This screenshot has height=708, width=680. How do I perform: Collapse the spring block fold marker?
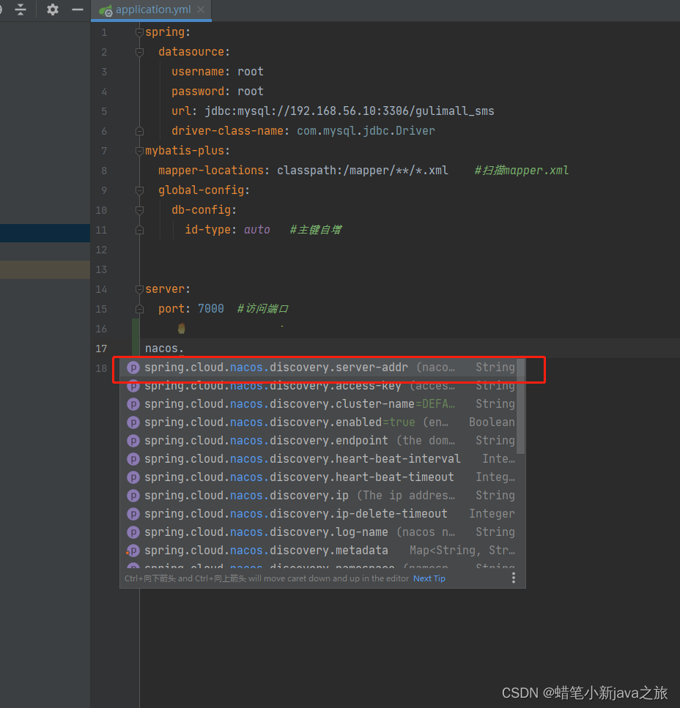coord(140,32)
